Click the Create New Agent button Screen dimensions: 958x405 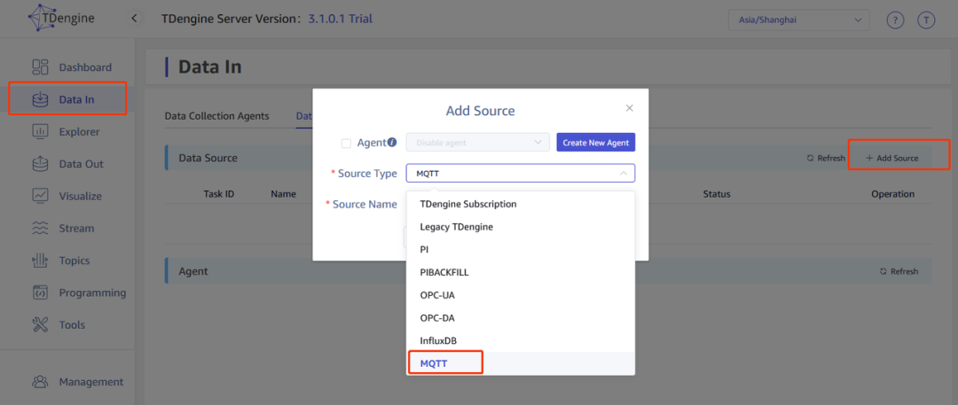click(595, 143)
